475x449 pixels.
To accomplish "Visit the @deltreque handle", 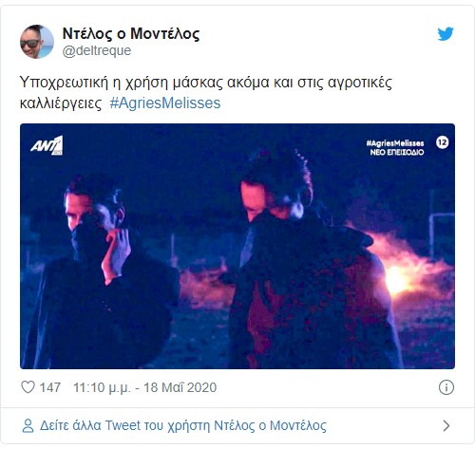I will (97, 50).
